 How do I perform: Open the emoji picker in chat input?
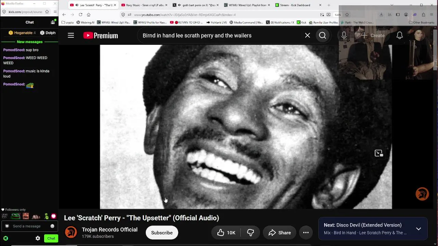point(52,226)
